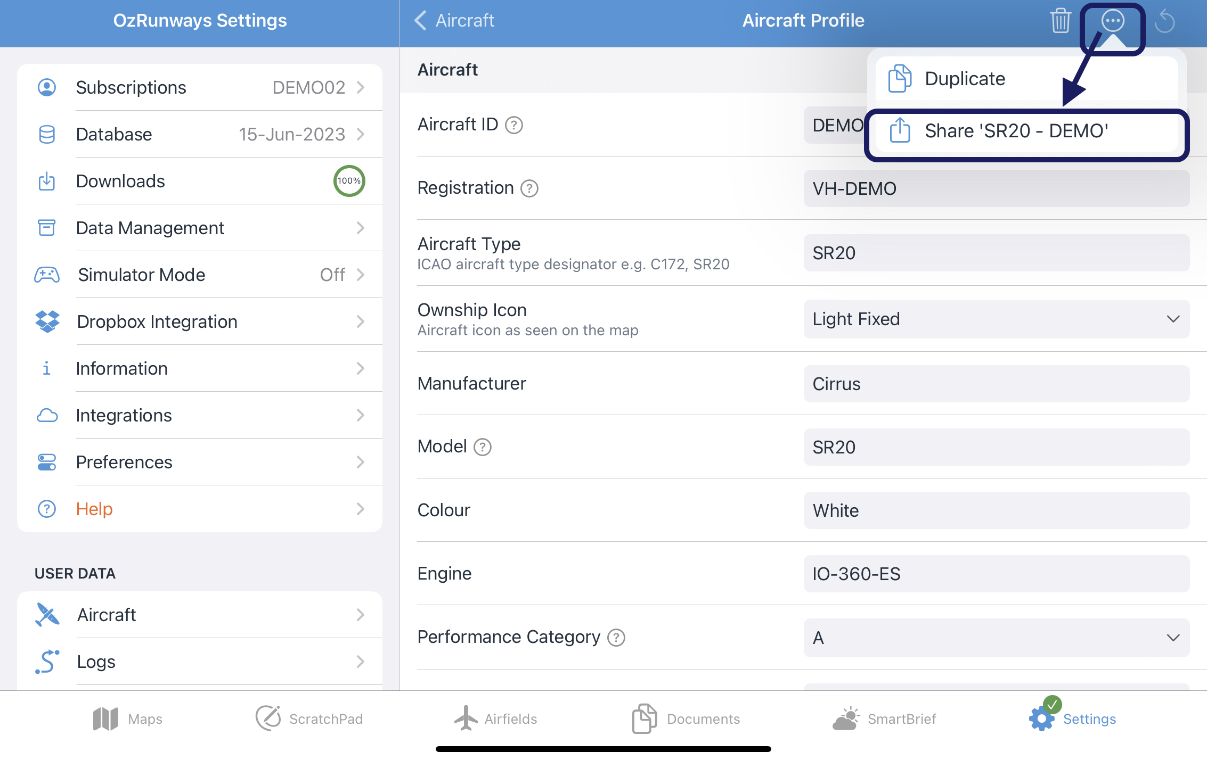Choose Duplicate from the popup menu
Screen dimensions: 1207x760
pyautogui.click(x=1026, y=78)
